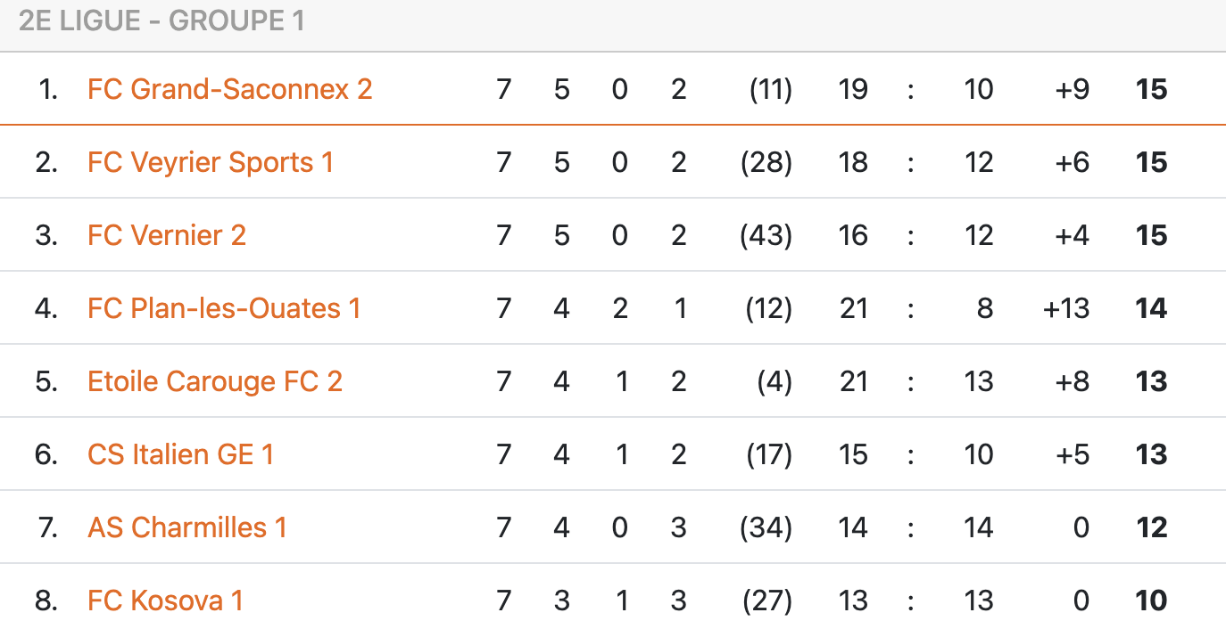Click the 2E LIGUE - GROUPE 1 header
1226x629 pixels.
click(162, 20)
